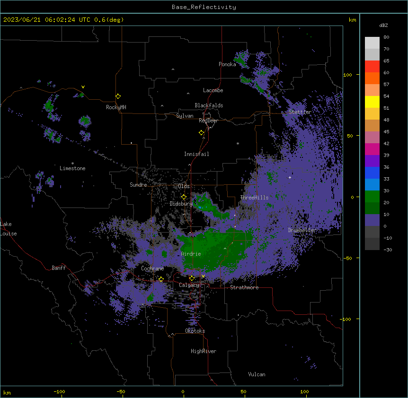Select the Calgary city label
Screen dimensions: 408x398
tap(189, 285)
